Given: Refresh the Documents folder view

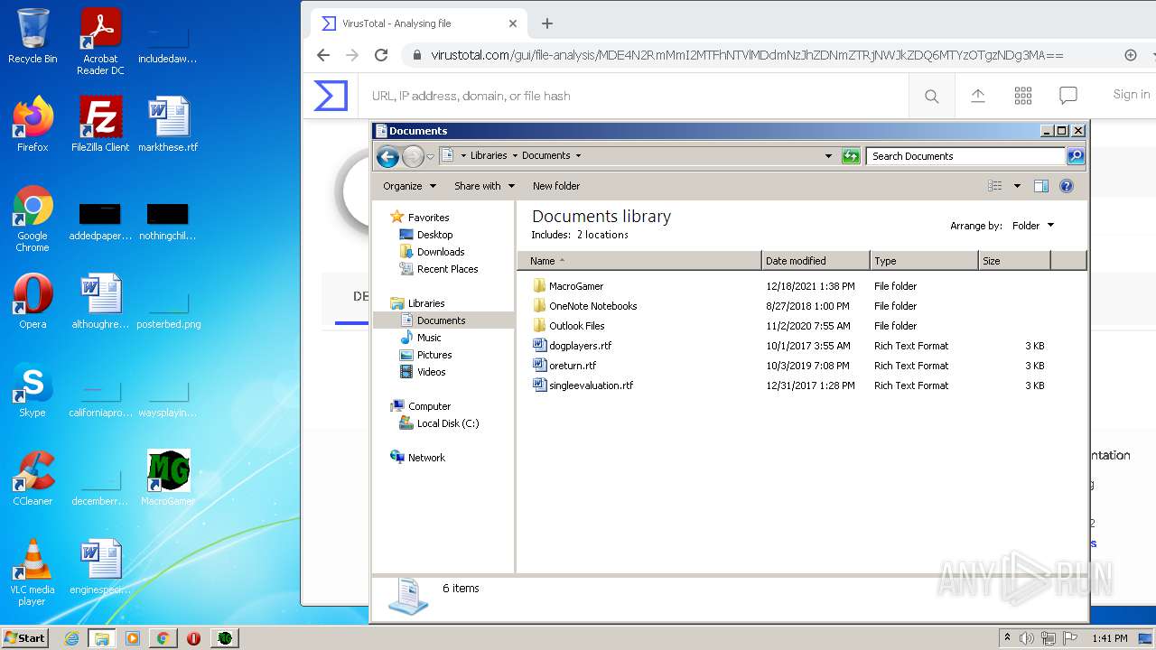Looking at the screenshot, I should click(851, 156).
